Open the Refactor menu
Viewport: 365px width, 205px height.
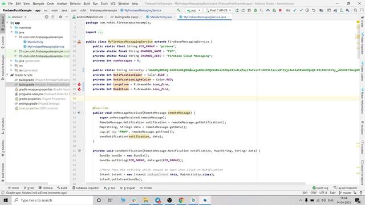click(x=75, y=3)
